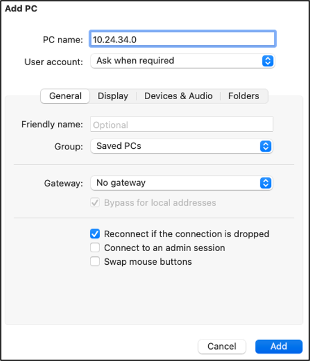
Task: Click the Add button
Action: [x=279, y=346]
